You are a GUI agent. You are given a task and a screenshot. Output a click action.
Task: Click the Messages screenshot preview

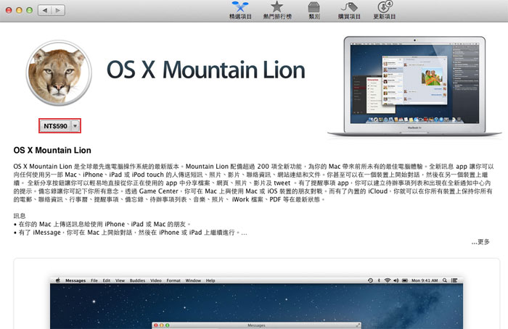pyautogui.click(x=256, y=303)
